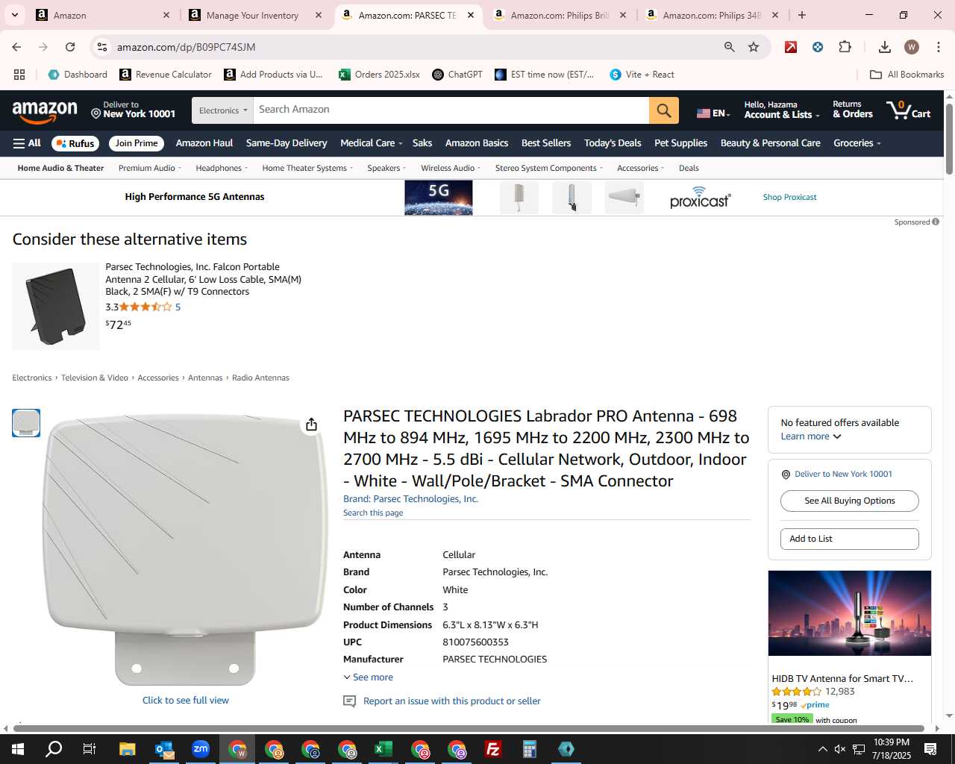Image resolution: width=955 pixels, height=764 pixels.
Task: Expand Home Theater Systems dropdown
Action: pyautogui.click(x=307, y=168)
